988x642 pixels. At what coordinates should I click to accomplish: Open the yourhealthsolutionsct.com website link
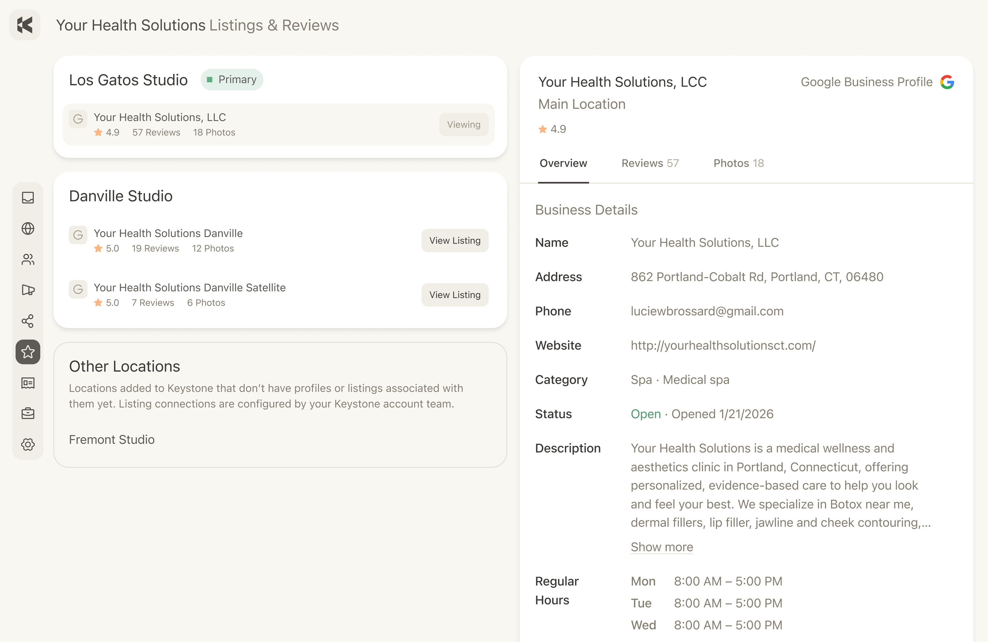click(x=723, y=345)
